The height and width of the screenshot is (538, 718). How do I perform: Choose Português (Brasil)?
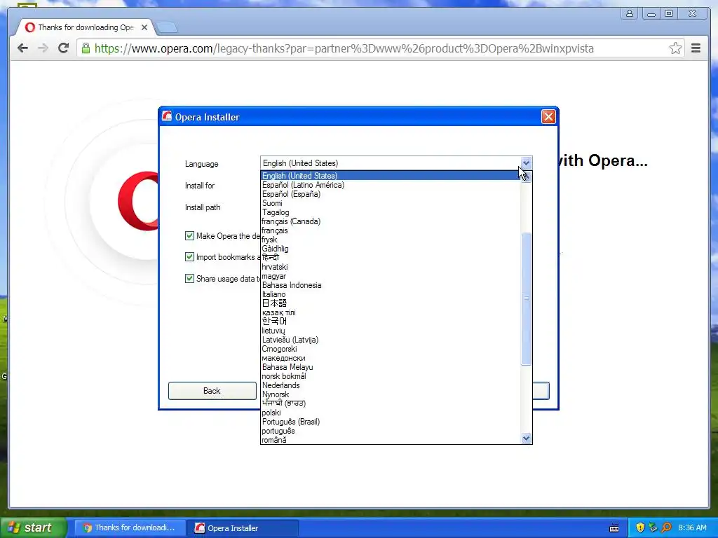[391, 422]
